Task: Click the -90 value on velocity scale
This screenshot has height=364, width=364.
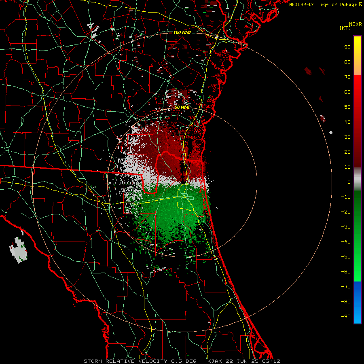Action: 346,317
